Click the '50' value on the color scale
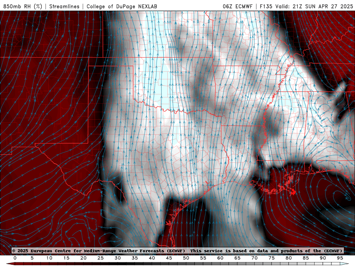 (186, 258)
